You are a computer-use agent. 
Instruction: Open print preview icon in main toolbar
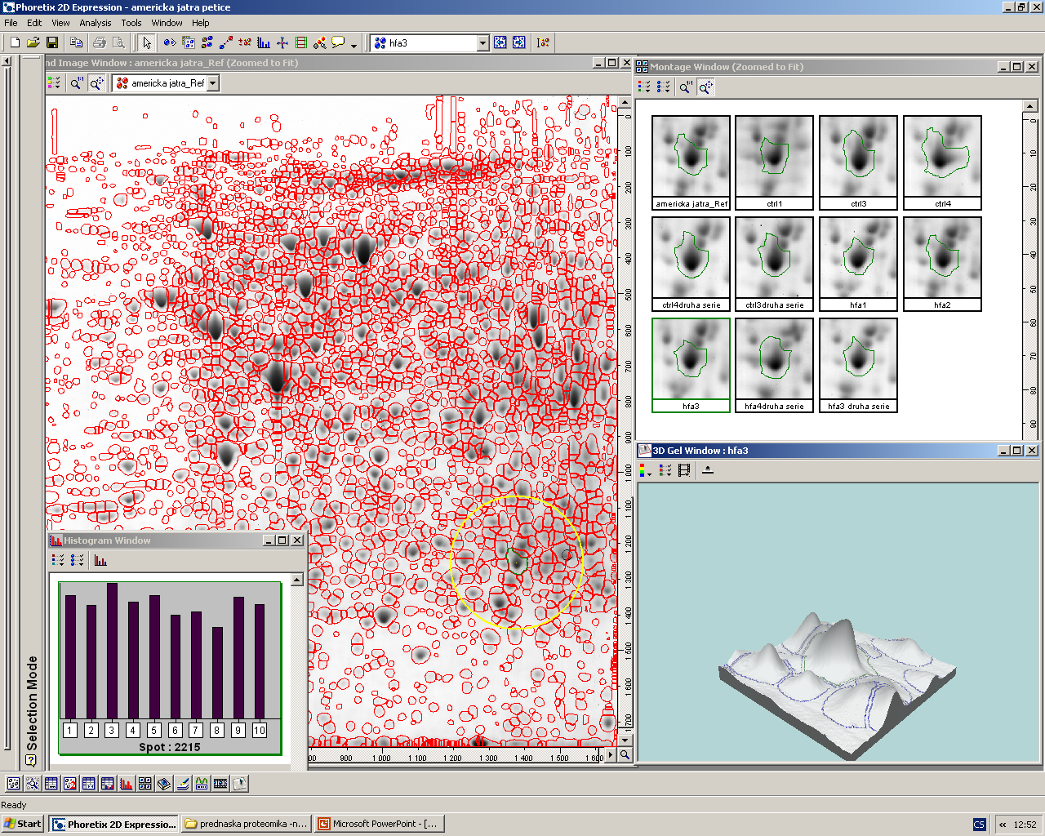coord(118,42)
